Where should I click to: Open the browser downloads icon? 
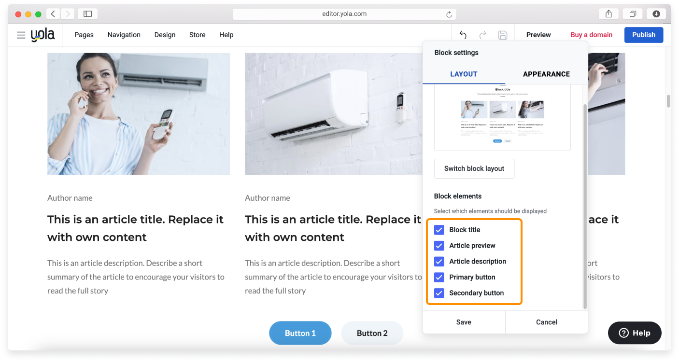[x=656, y=14]
